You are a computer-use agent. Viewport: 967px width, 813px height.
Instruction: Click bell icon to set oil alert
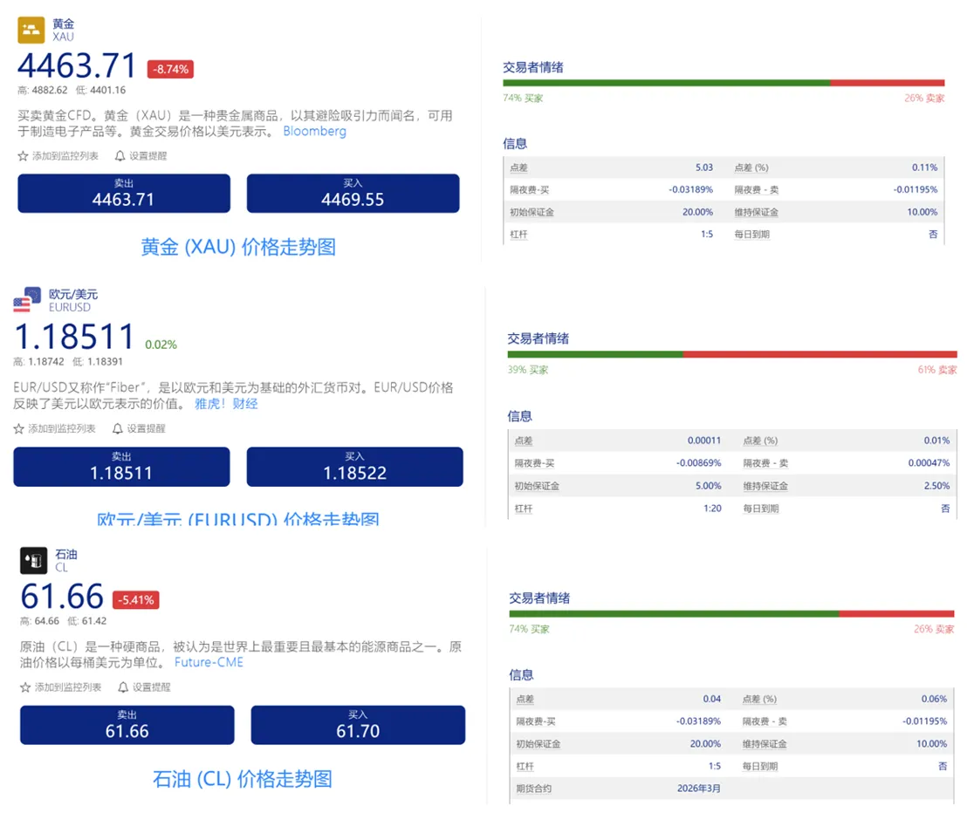pos(123,687)
